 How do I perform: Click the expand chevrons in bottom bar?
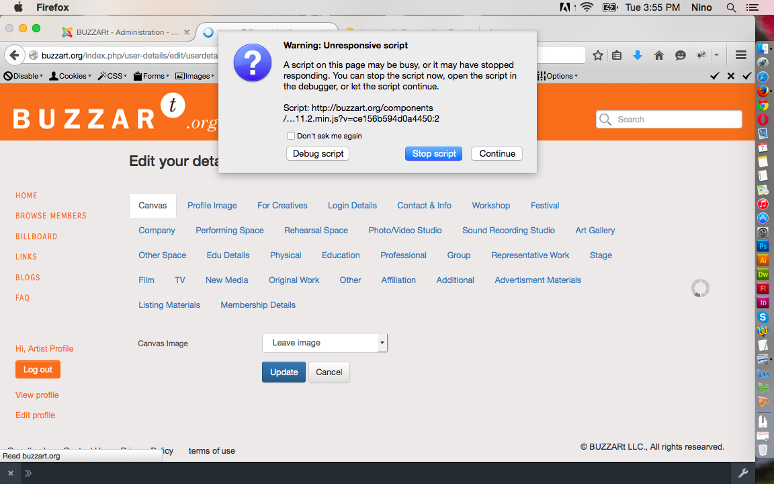28,473
